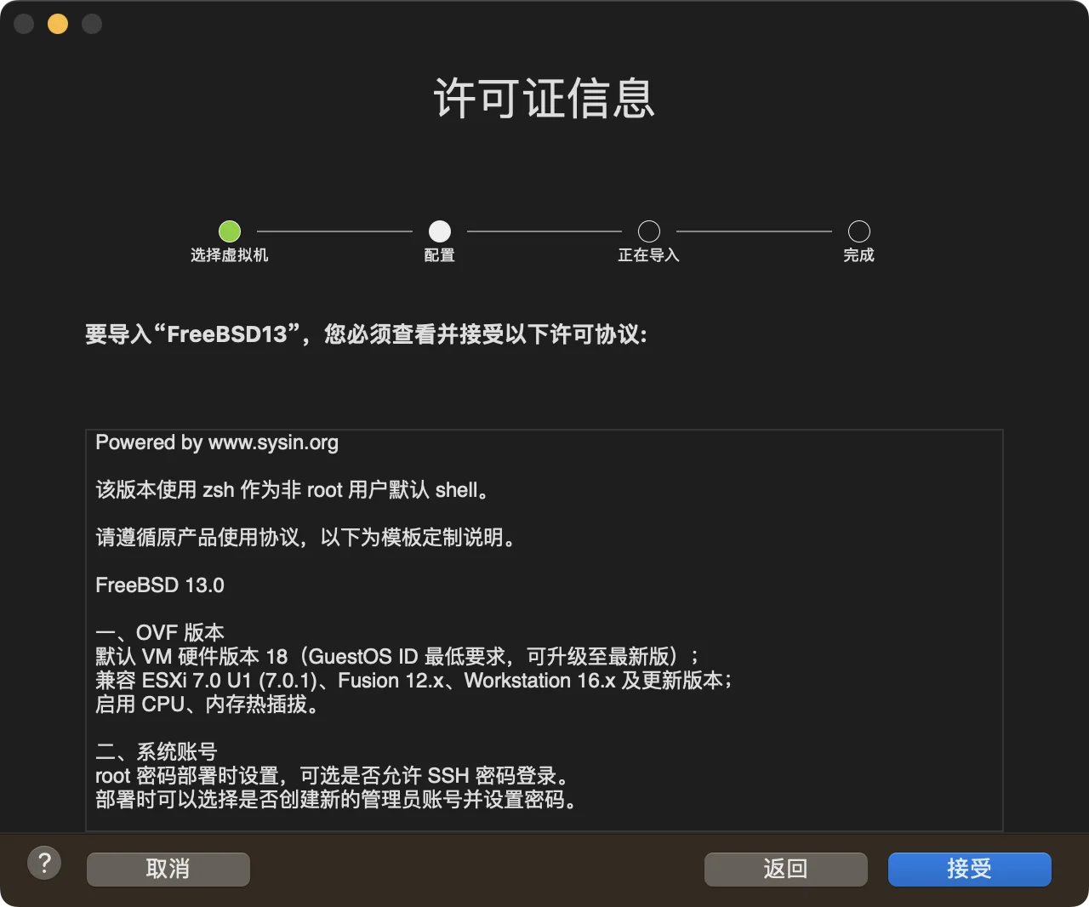Click the progress line between 配置 and 正在导入
Screen dimensions: 1089x907
(544, 231)
